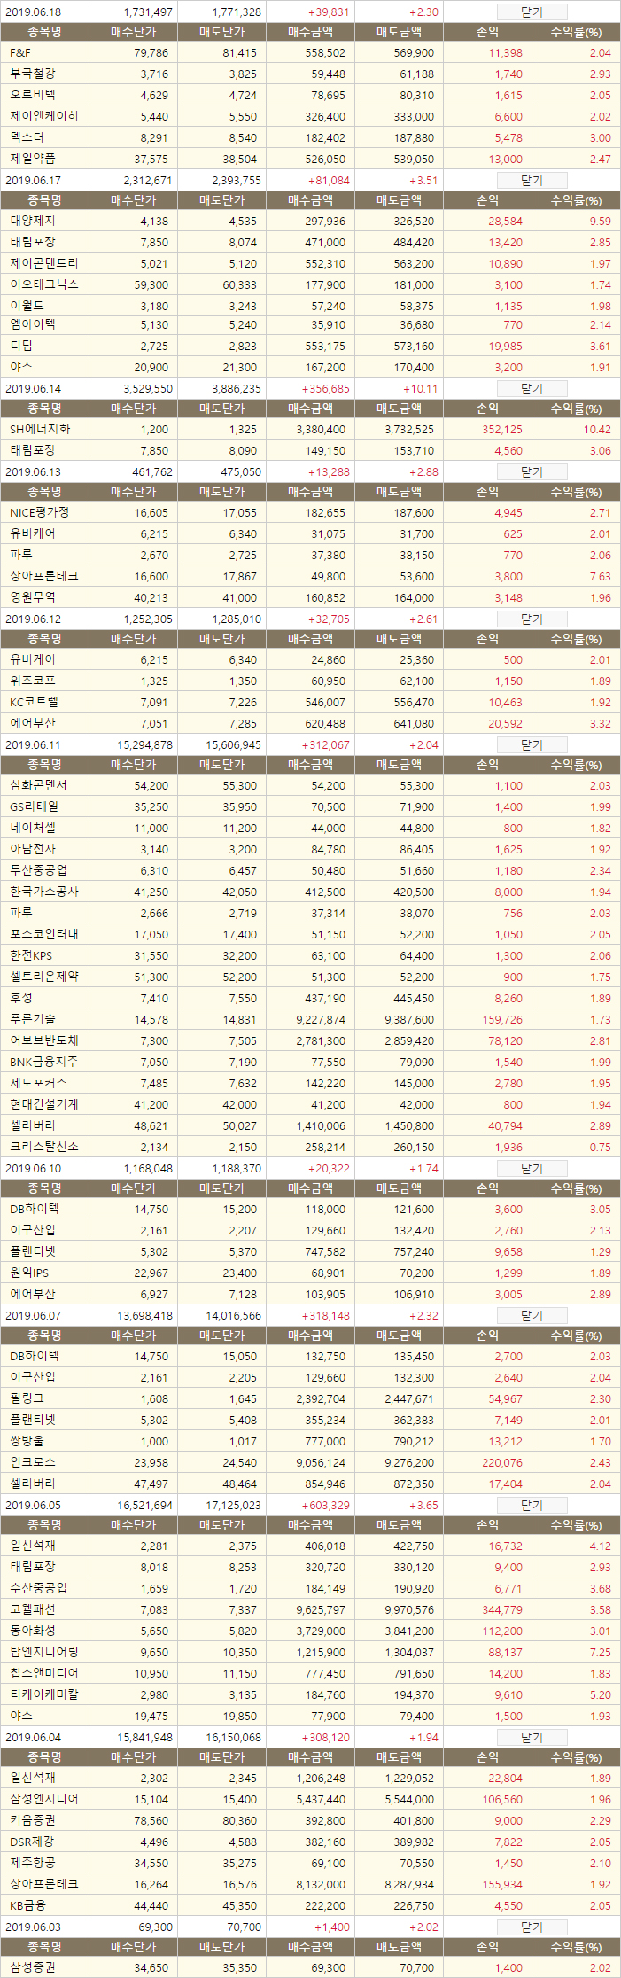Click stock name 삼화콘덴서
Viewport: 621px width, 1978px height.
tap(38, 786)
